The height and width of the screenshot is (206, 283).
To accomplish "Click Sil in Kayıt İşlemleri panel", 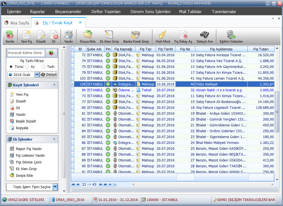I will pyautogui.click(x=15, y=108).
